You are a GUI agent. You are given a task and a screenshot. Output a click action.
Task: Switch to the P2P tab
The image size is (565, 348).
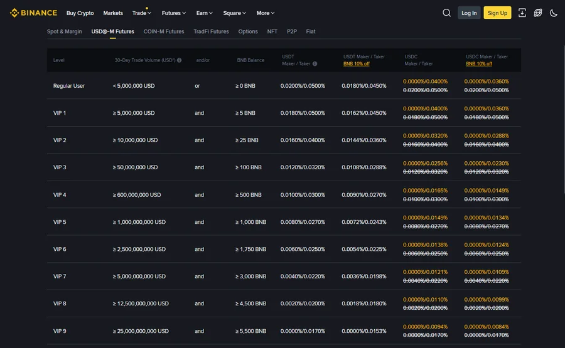point(292,31)
